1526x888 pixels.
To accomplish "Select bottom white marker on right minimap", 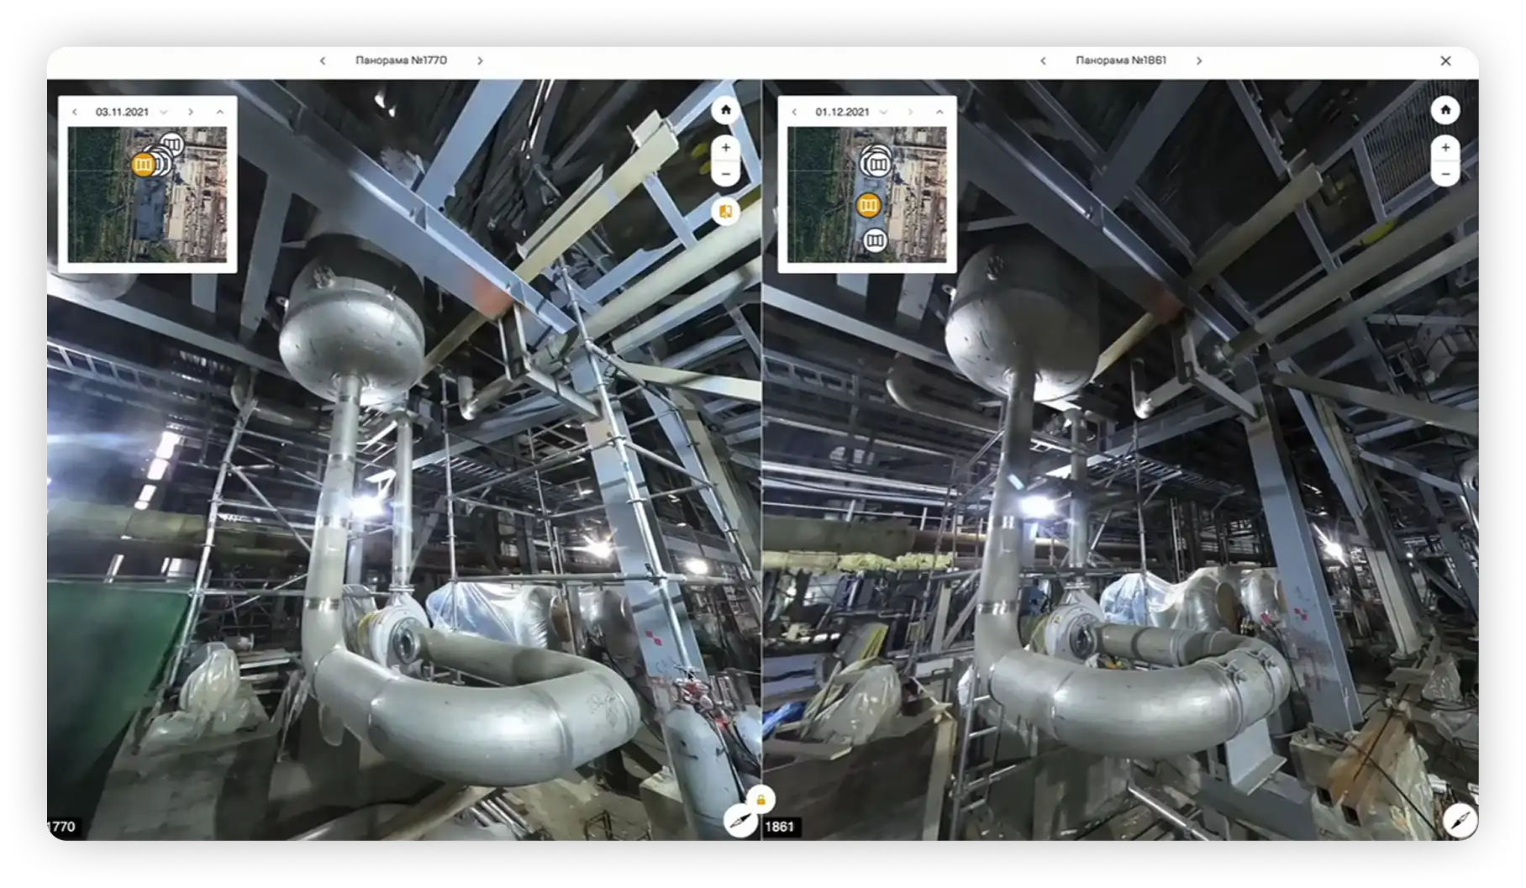I will [875, 241].
